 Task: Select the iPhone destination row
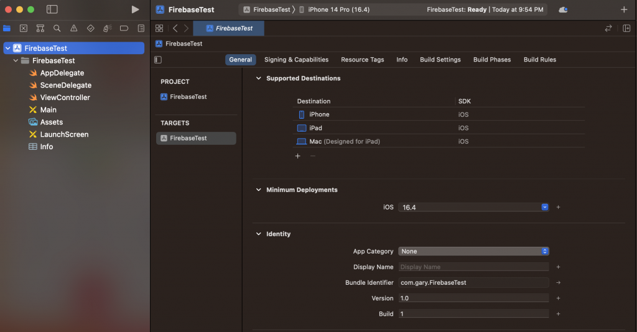click(439, 114)
